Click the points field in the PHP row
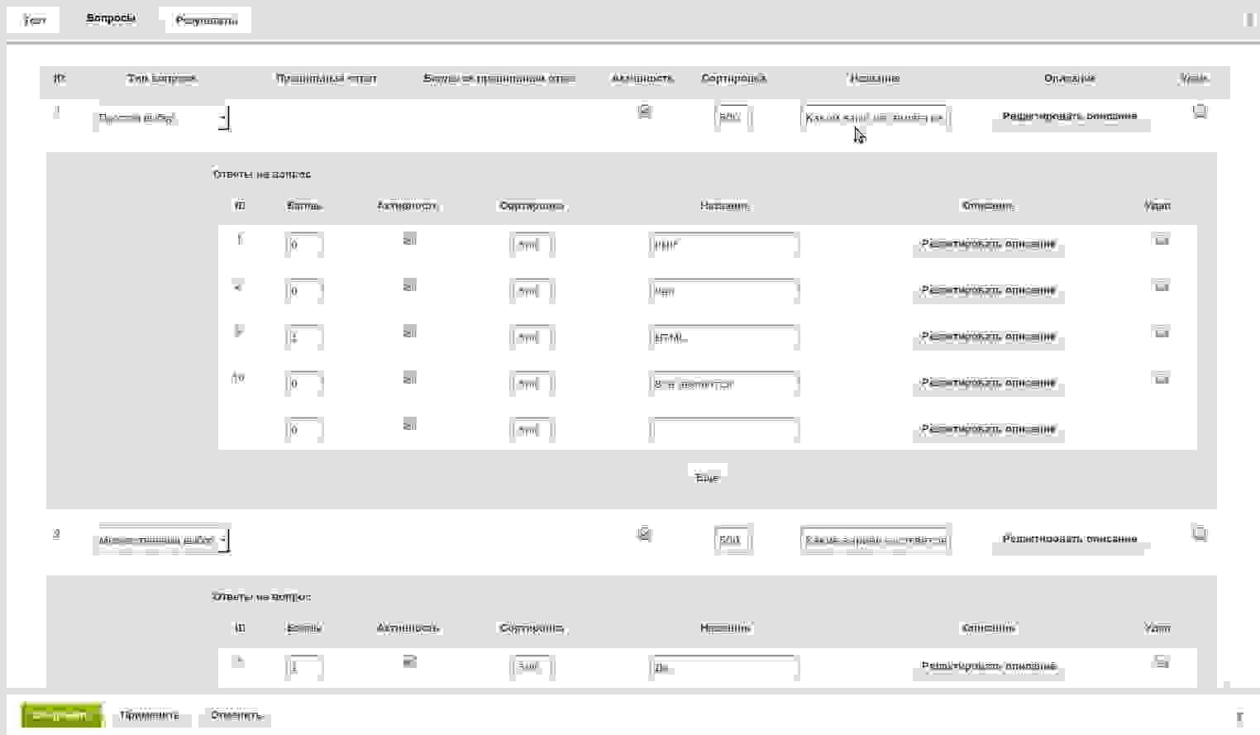 coord(303,245)
